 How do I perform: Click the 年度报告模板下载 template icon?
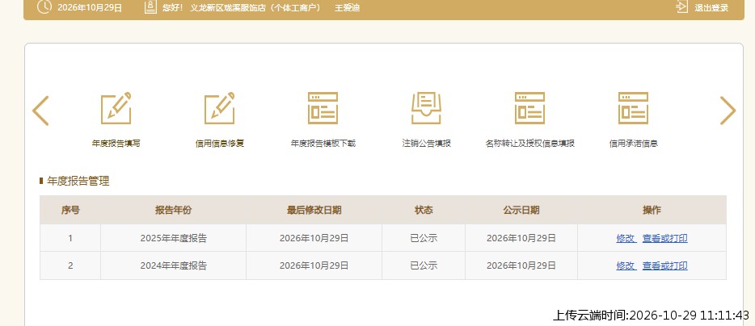(x=323, y=108)
